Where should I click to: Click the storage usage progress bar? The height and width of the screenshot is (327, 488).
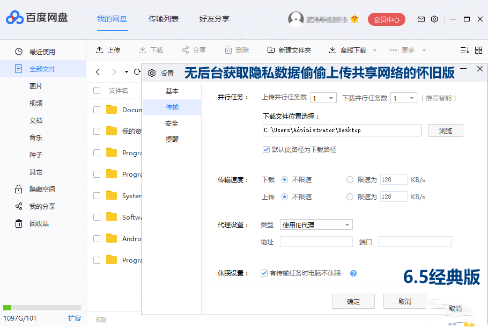pos(42,308)
